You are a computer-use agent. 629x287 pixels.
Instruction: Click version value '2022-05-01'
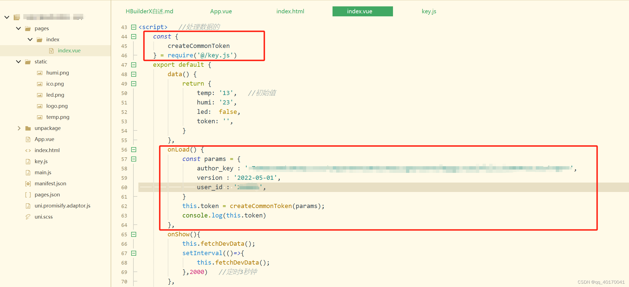(x=255, y=178)
